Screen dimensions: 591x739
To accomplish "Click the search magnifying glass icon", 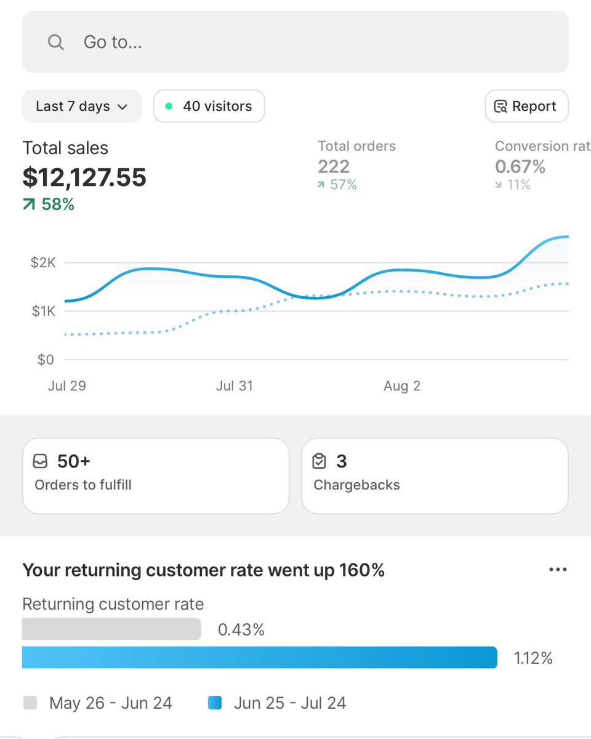I will pos(55,42).
